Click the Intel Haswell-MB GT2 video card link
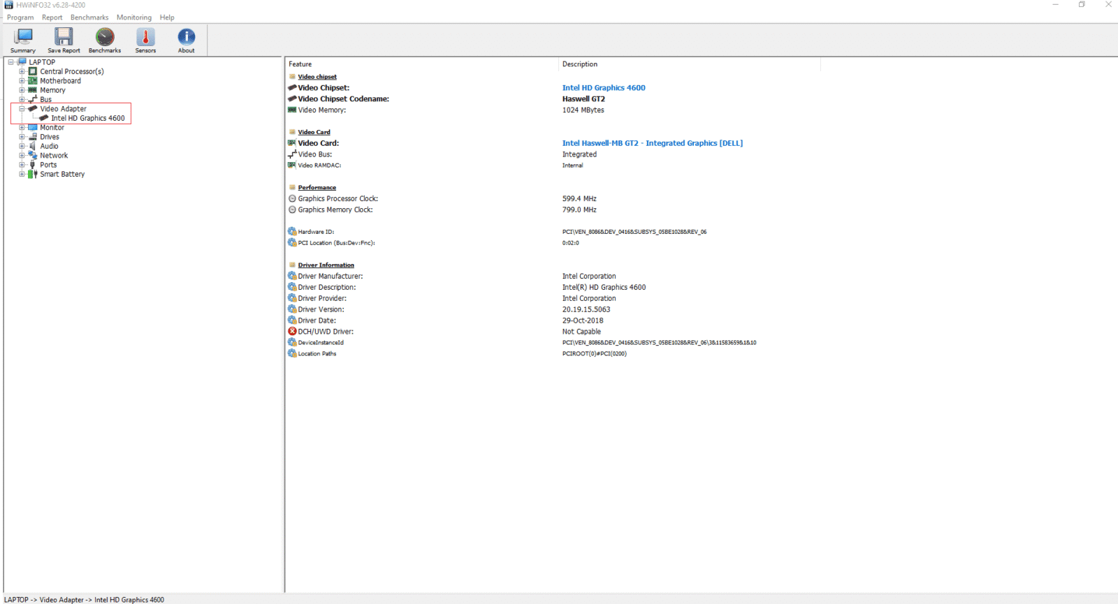The image size is (1118, 604). pos(652,143)
